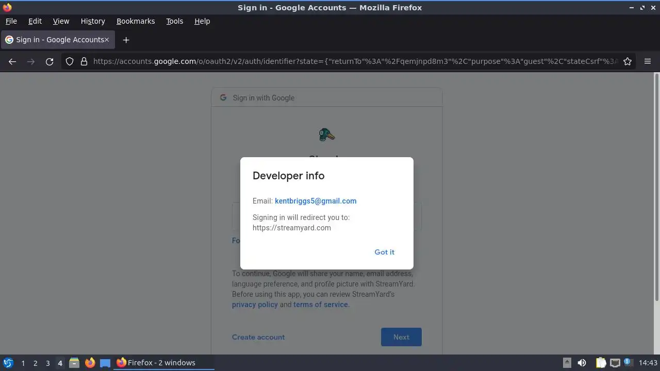Image resolution: width=660 pixels, height=371 pixels.
Task: Switch to workspace 3
Action: (x=47, y=363)
